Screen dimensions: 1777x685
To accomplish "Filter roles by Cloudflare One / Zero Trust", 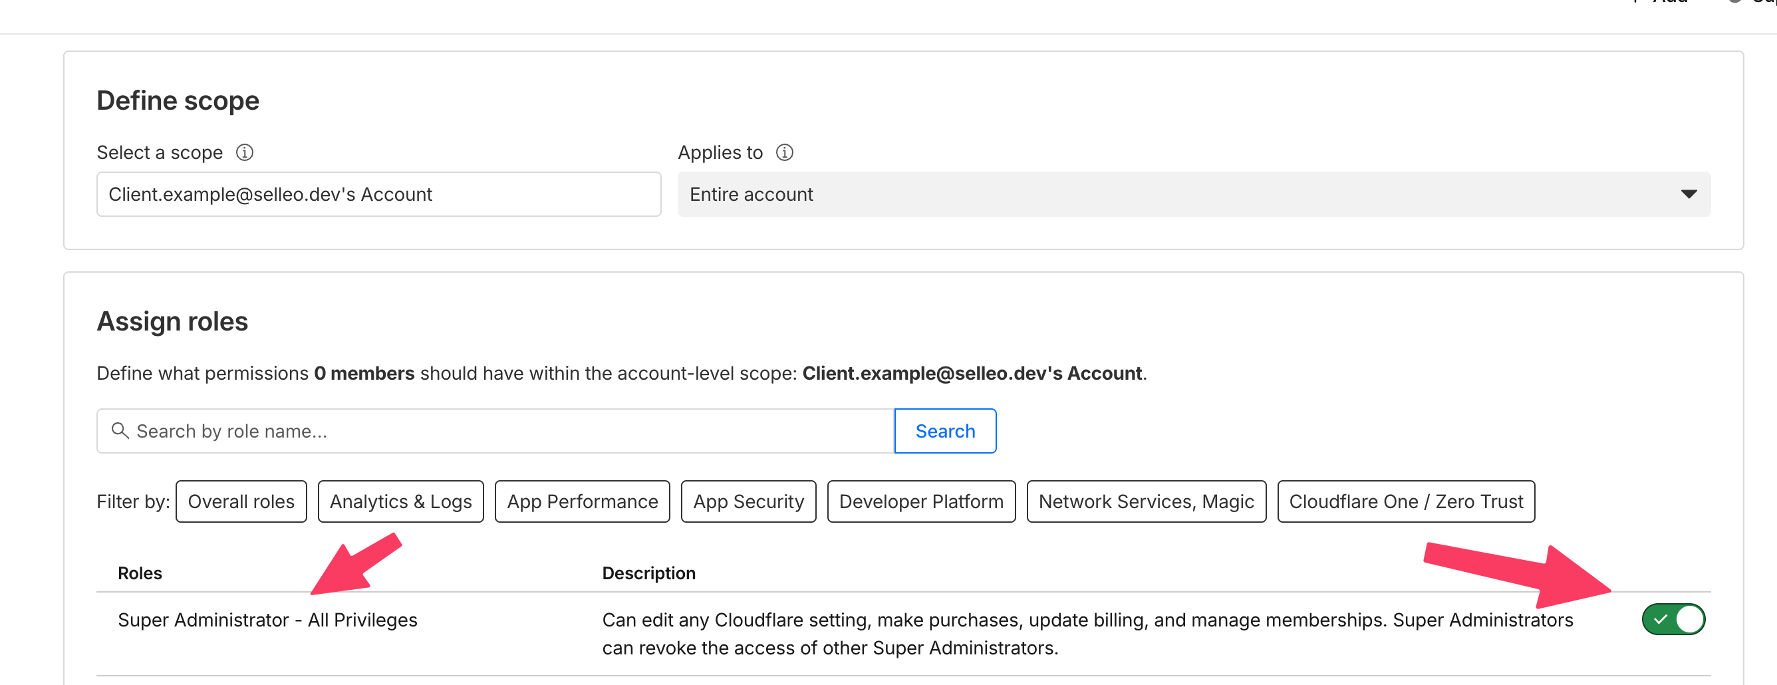I will (x=1407, y=501).
